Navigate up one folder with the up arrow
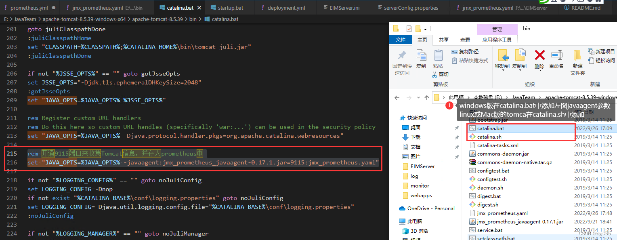617x240 pixels. (426, 97)
